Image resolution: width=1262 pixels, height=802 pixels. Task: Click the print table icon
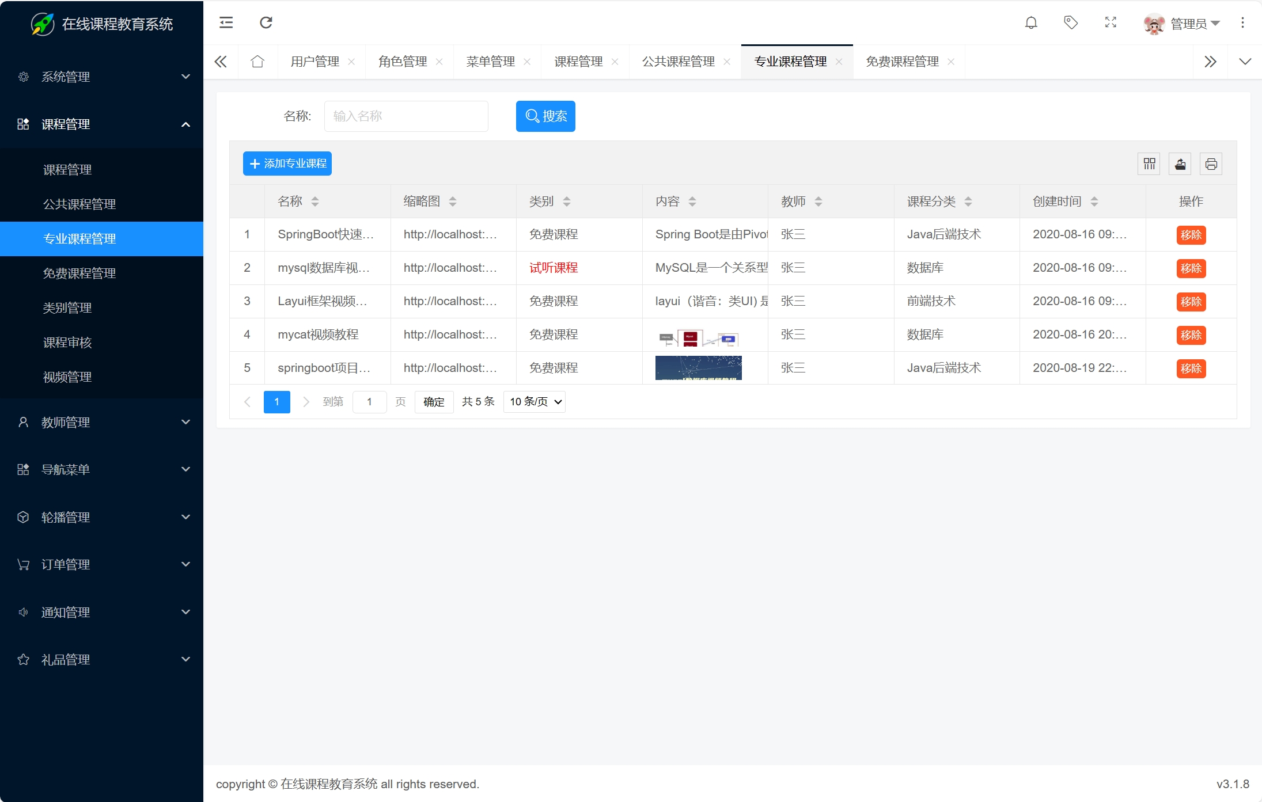(x=1211, y=164)
